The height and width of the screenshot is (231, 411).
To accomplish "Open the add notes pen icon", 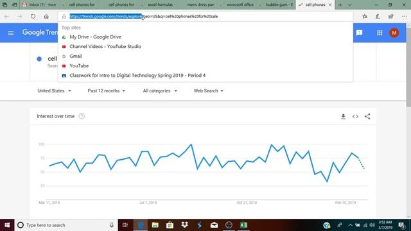I will click(378, 16).
